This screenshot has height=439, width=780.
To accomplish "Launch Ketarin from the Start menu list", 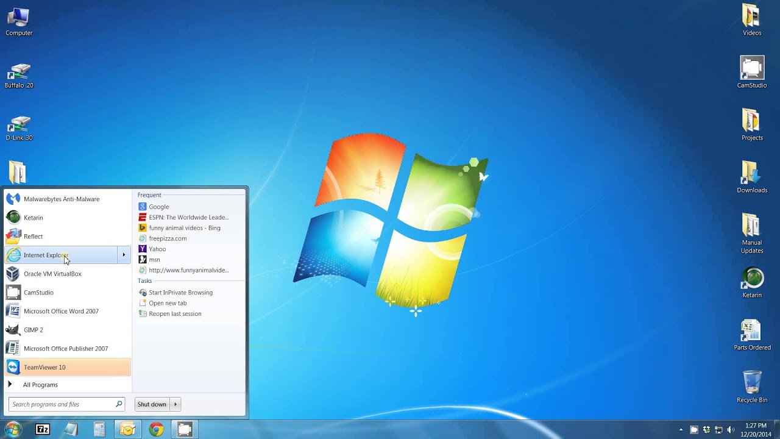I will tap(68, 218).
